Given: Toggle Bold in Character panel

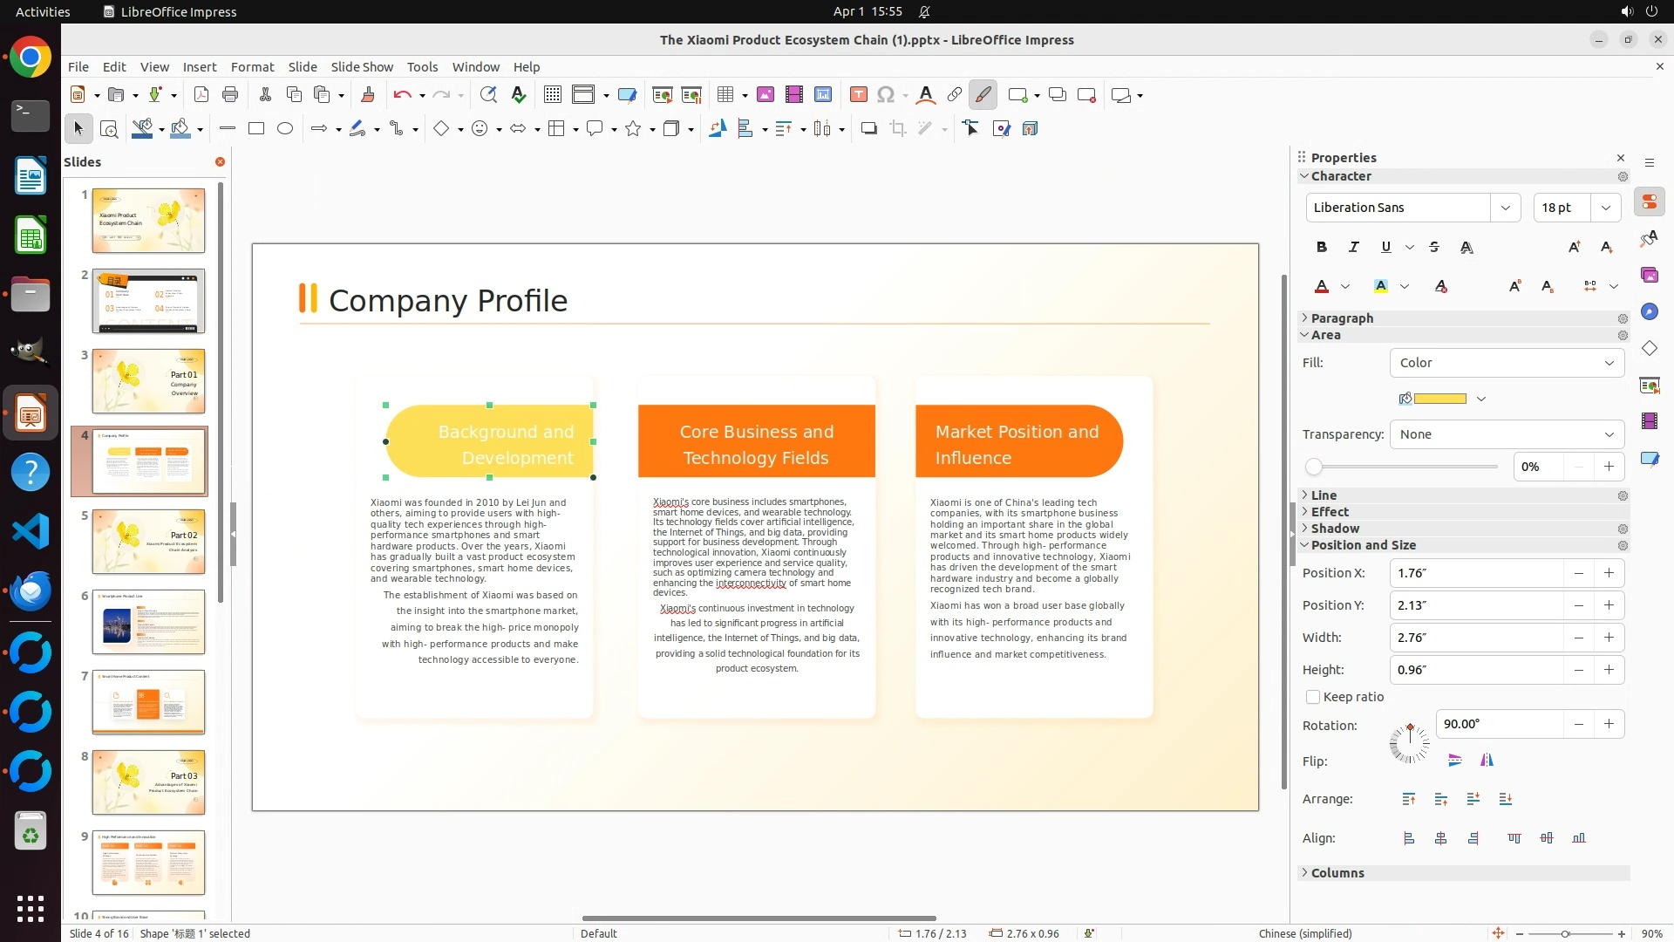Looking at the screenshot, I should (x=1322, y=248).
